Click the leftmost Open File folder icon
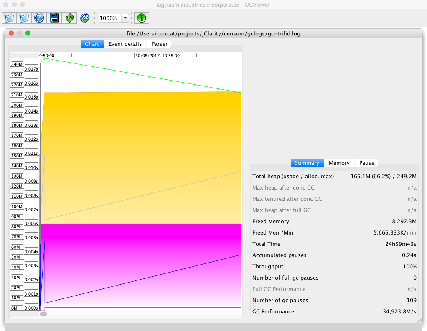 click(9, 18)
